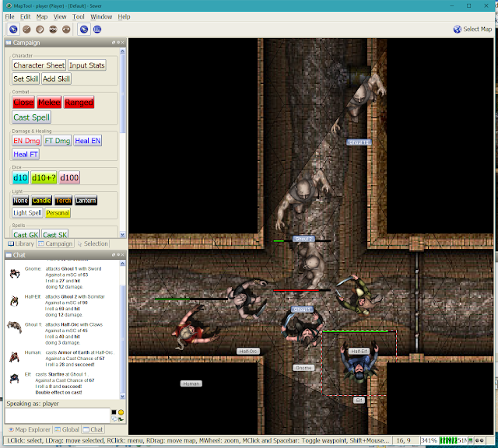Toggle chat scroll lock icon
Viewport: 498px width, 448px height.
coord(121,419)
